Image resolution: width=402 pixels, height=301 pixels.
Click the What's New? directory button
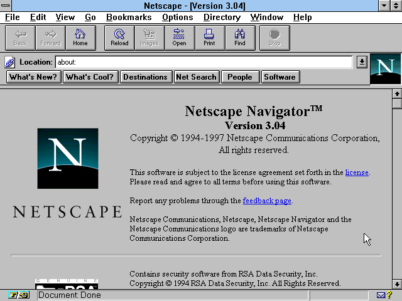(x=33, y=77)
